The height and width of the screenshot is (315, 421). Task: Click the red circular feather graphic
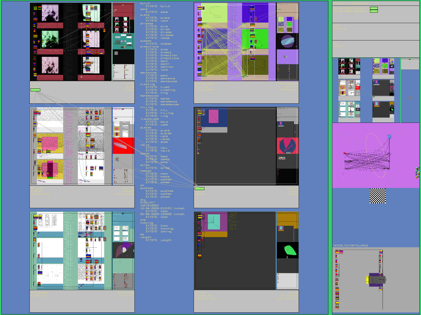point(287,145)
